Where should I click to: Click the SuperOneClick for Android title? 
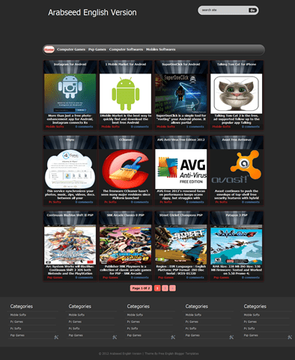(x=181, y=64)
